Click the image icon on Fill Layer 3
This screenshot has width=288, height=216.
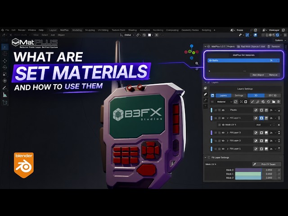coord(266,133)
